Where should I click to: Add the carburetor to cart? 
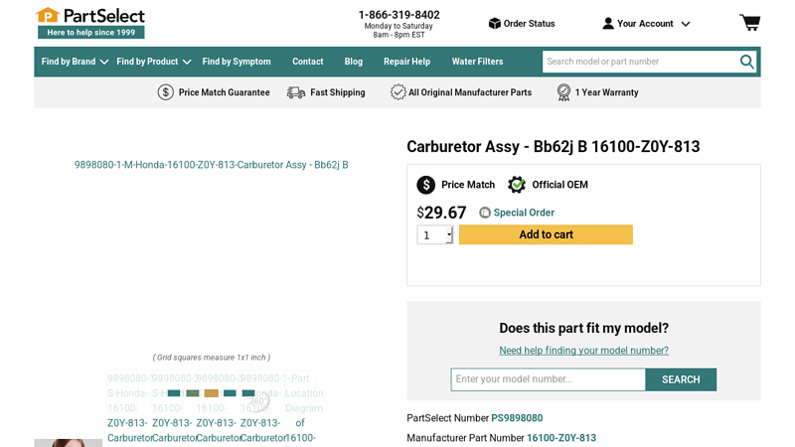click(546, 235)
